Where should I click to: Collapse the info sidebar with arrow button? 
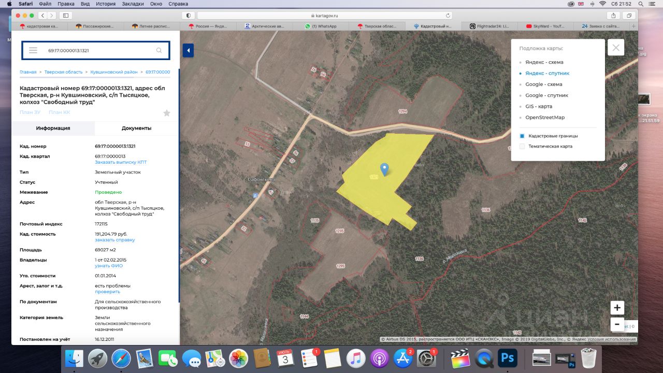click(x=188, y=50)
